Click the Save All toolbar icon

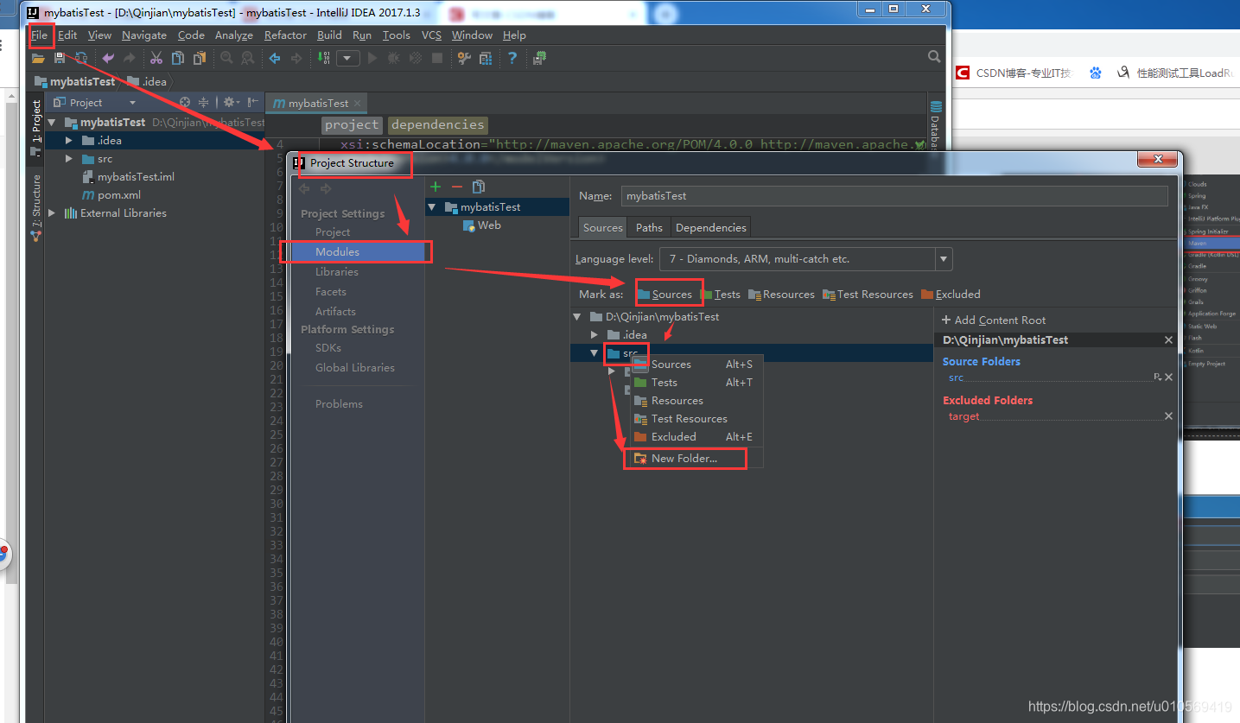(60, 58)
